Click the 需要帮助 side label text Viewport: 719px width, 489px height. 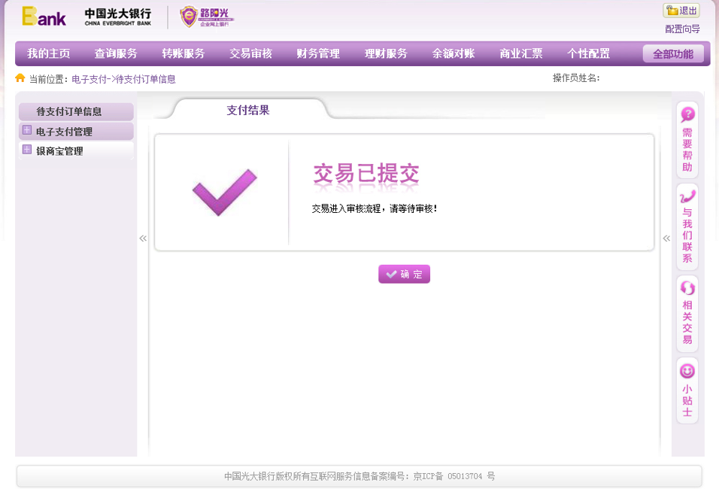coord(687,150)
